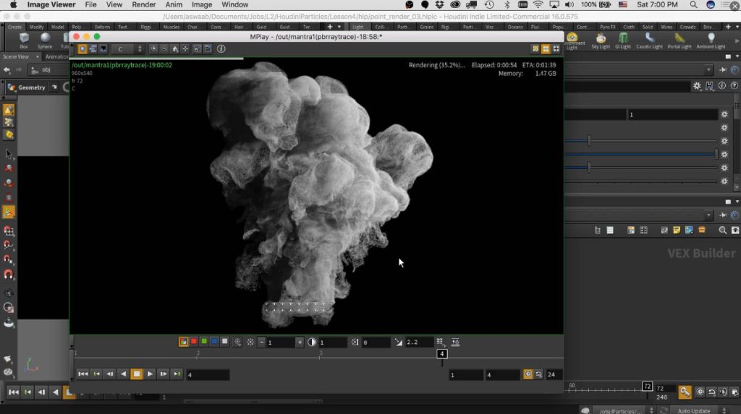Open the Auto Update mode dropdown
This screenshot has width=741, height=414.
coord(698,410)
